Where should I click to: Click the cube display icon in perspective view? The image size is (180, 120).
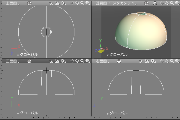[155, 3]
